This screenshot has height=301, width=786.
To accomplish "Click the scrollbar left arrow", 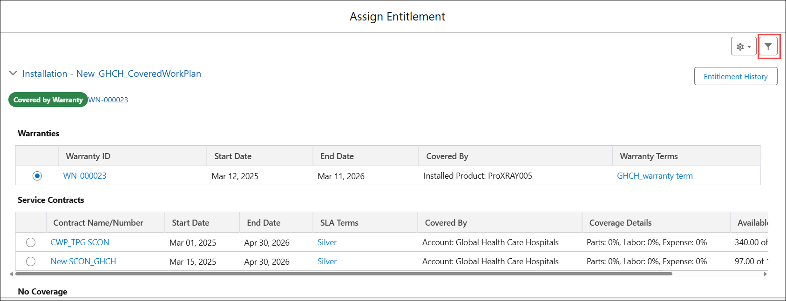I will [x=12, y=274].
